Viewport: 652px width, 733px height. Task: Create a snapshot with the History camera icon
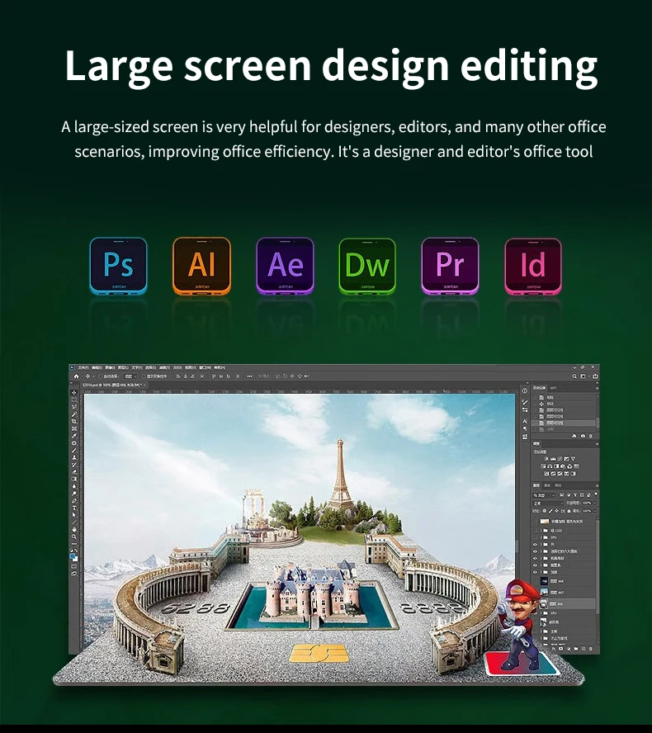pyautogui.click(x=583, y=436)
